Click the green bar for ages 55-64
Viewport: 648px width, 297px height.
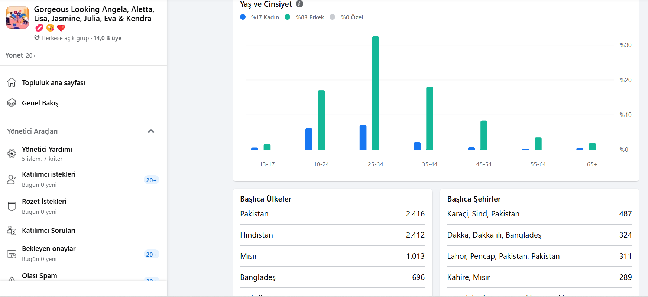538,144
